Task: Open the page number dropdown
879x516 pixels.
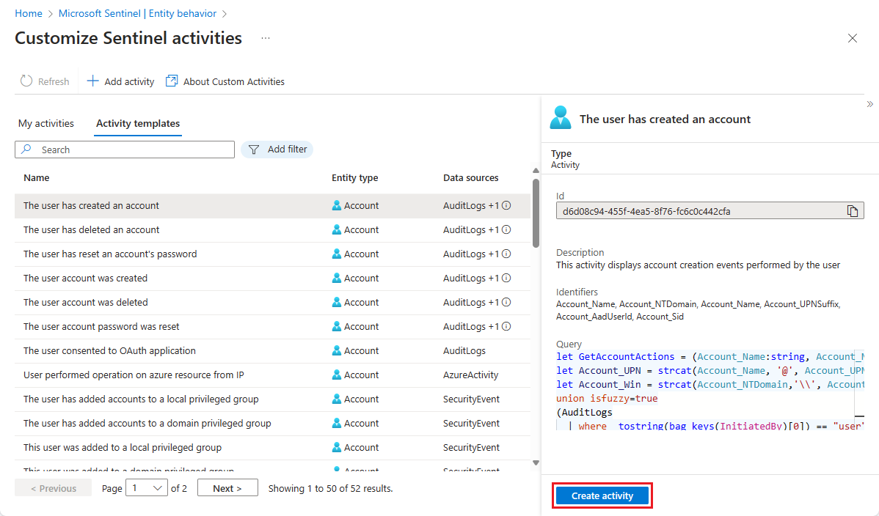Action: (146, 487)
